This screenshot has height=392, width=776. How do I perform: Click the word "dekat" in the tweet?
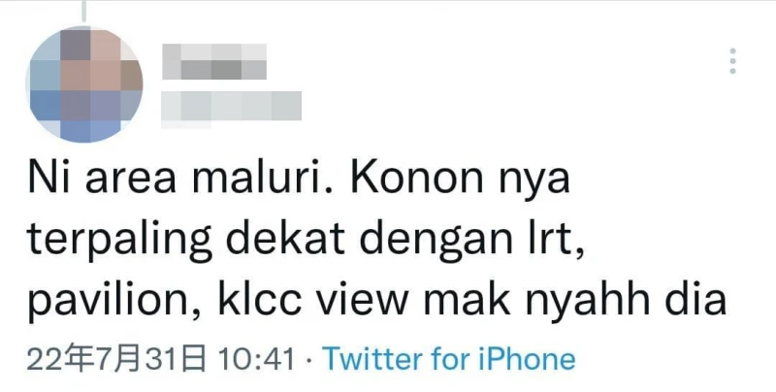[x=285, y=238]
